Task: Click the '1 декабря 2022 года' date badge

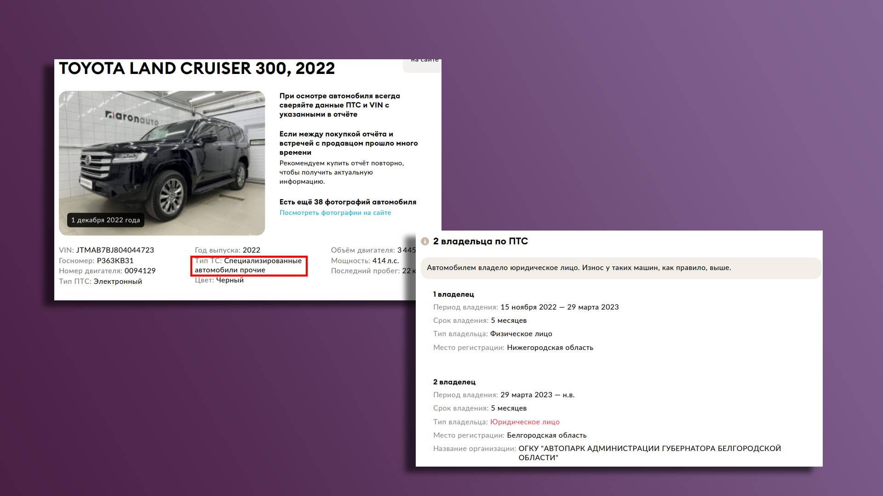Action: pyautogui.click(x=105, y=220)
